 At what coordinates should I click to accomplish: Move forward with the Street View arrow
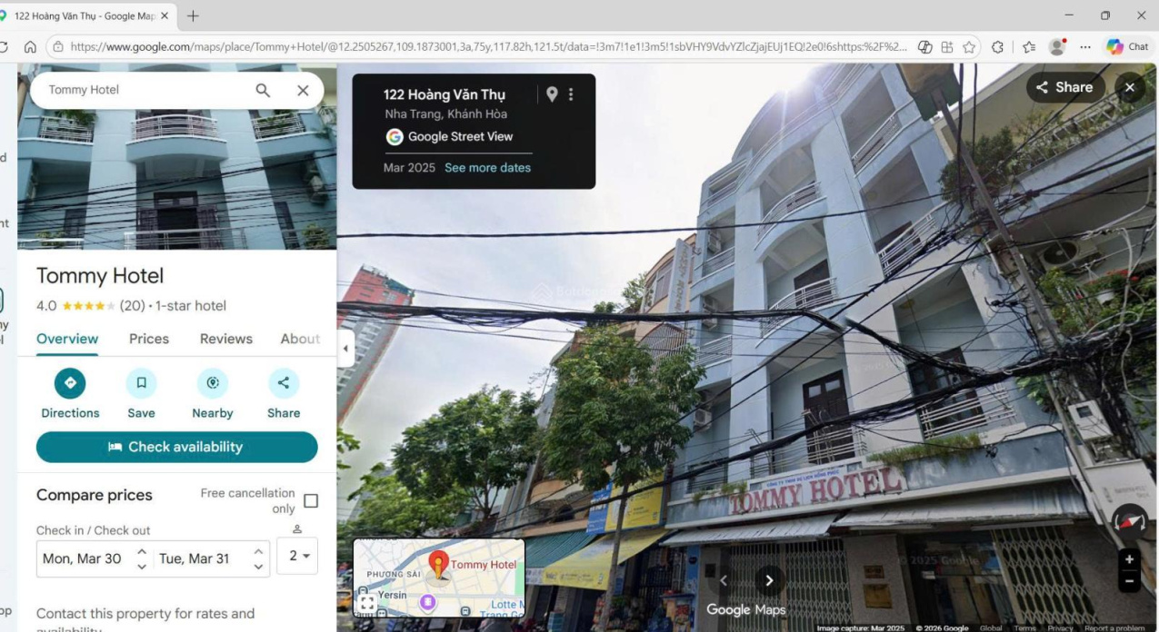tap(769, 581)
